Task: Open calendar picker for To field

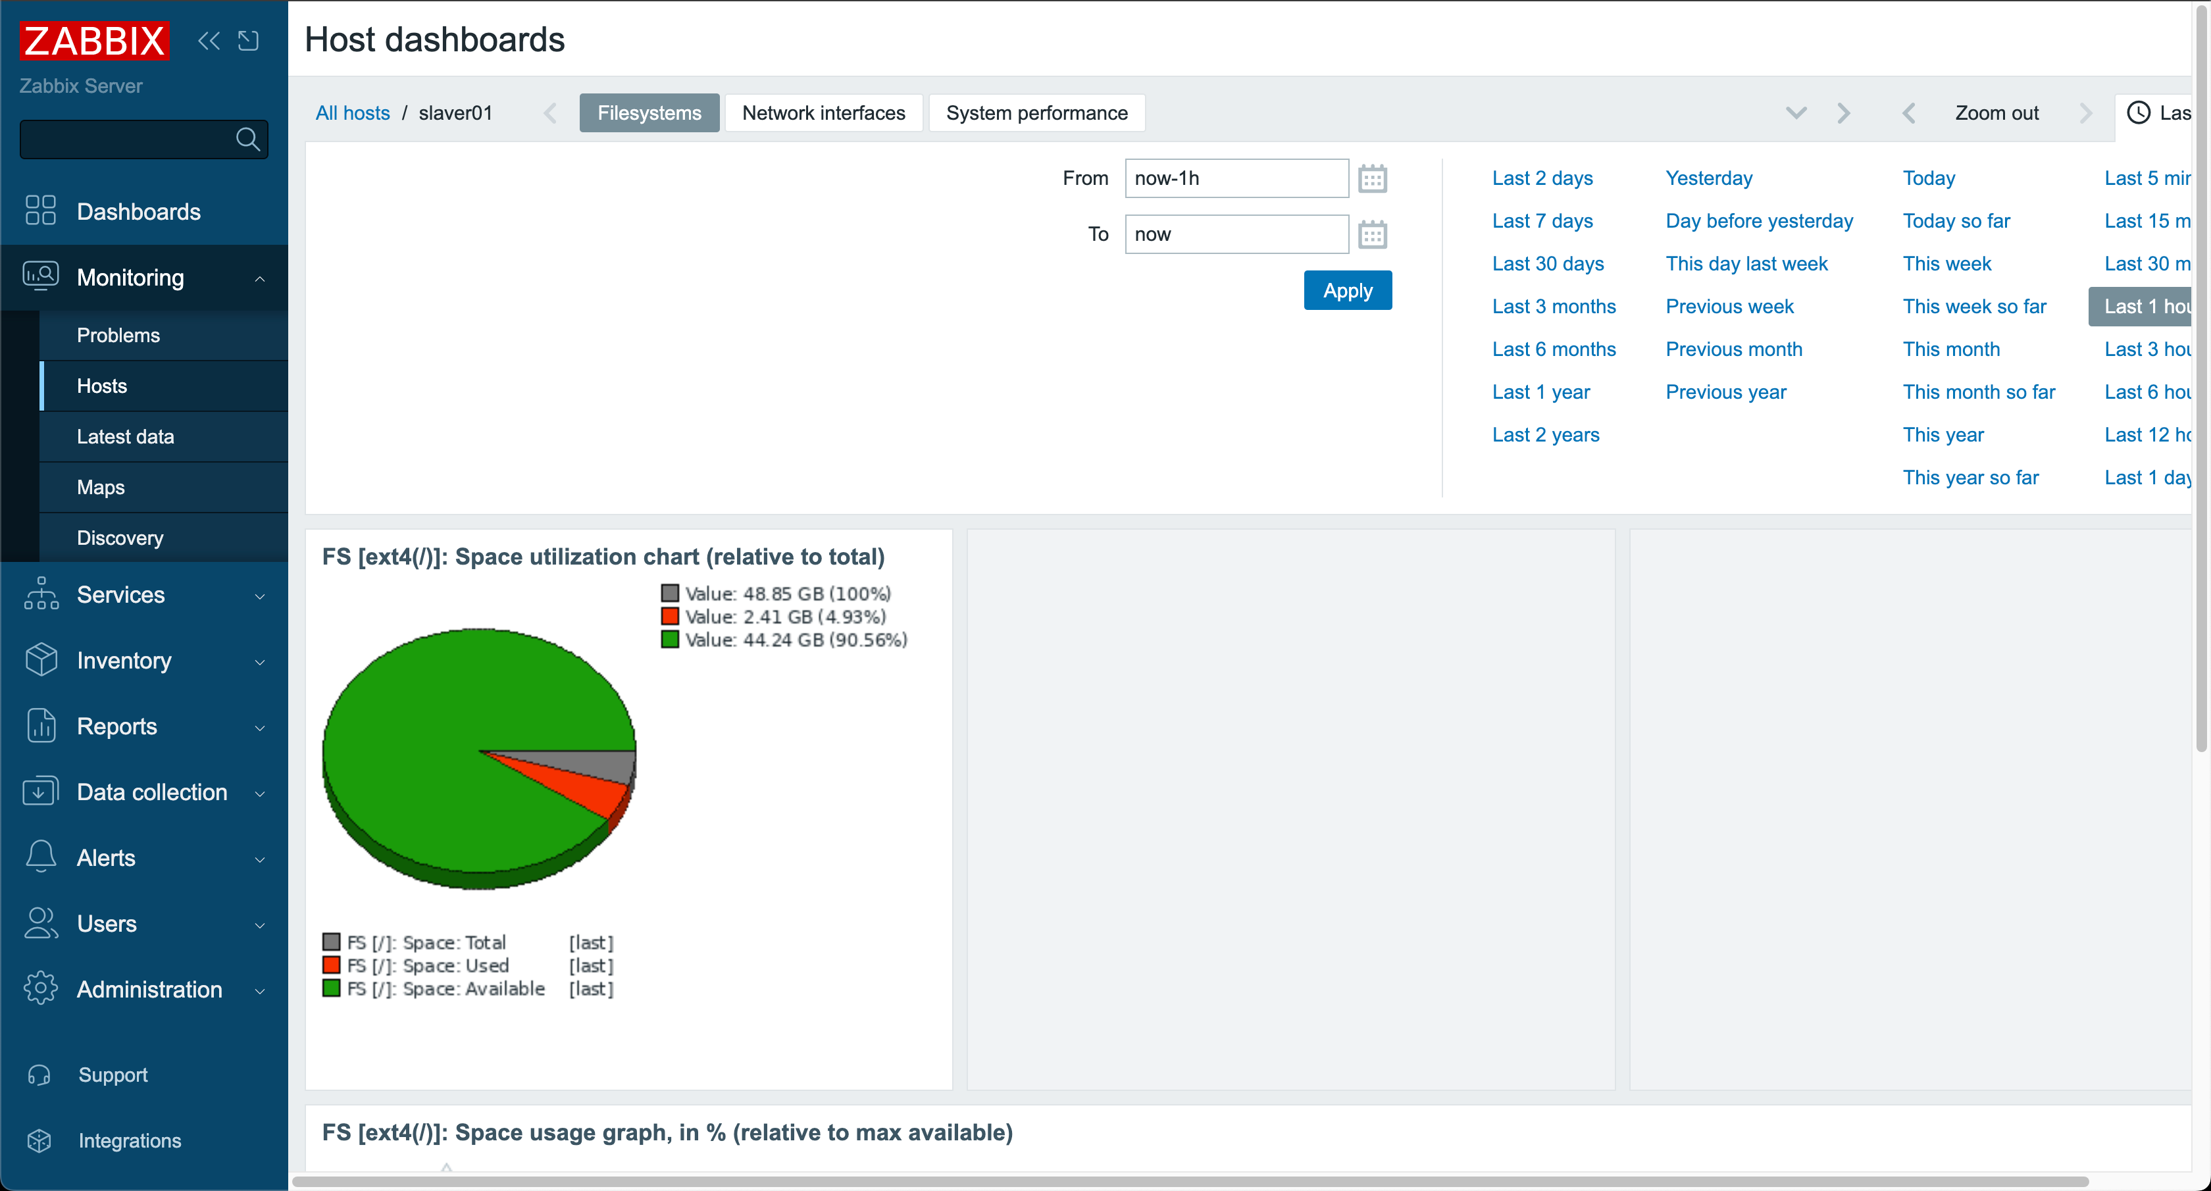Action: 1371,234
